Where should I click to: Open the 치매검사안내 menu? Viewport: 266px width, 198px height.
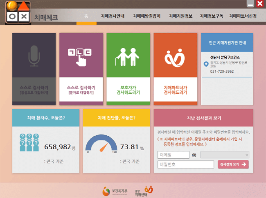(x=113, y=16)
